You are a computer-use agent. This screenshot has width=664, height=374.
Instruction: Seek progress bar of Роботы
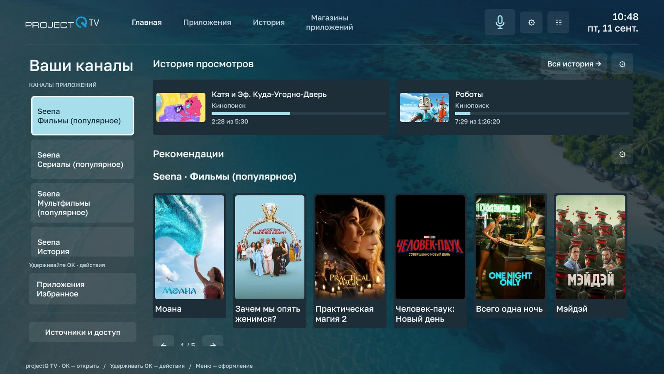pos(542,113)
